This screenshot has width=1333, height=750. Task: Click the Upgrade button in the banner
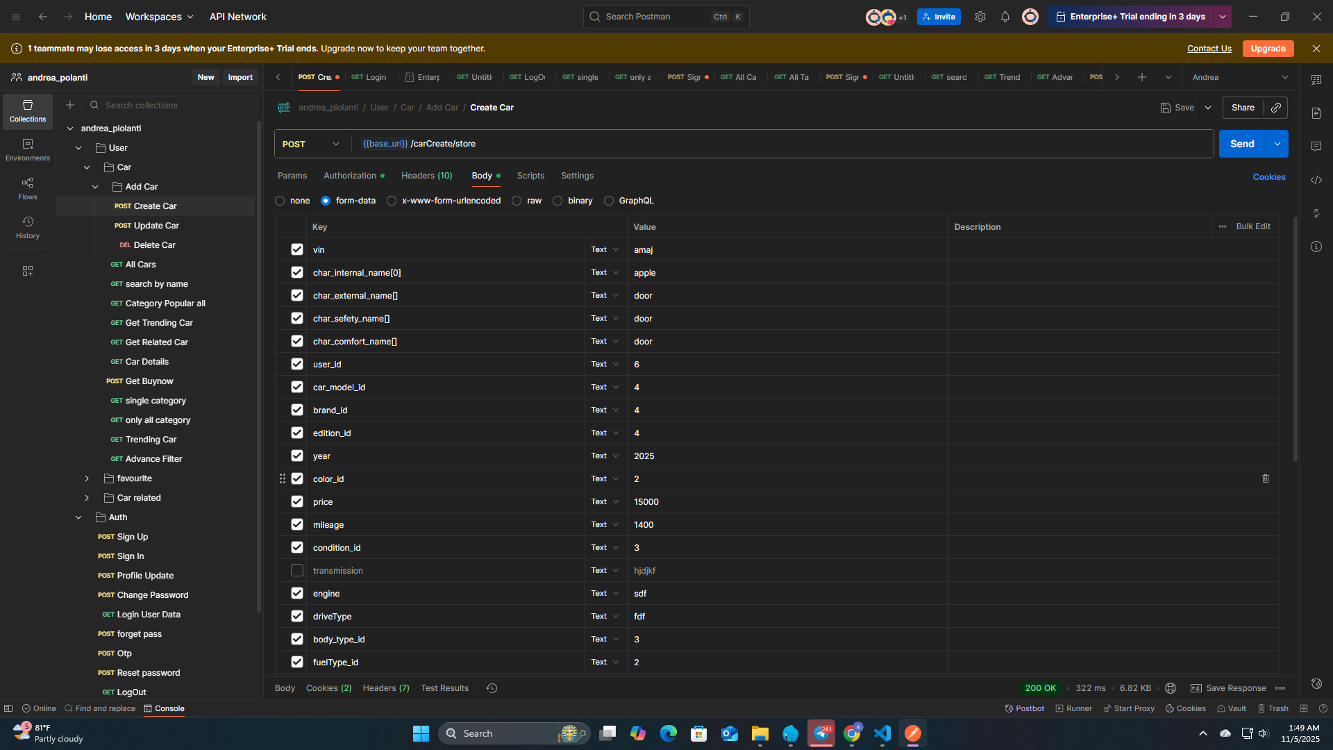[x=1268, y=49]
